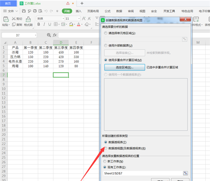Screen dimensions: 210x181
Task: Select the 请选择单元格区域 radio button
Action: tap(106, 33)
